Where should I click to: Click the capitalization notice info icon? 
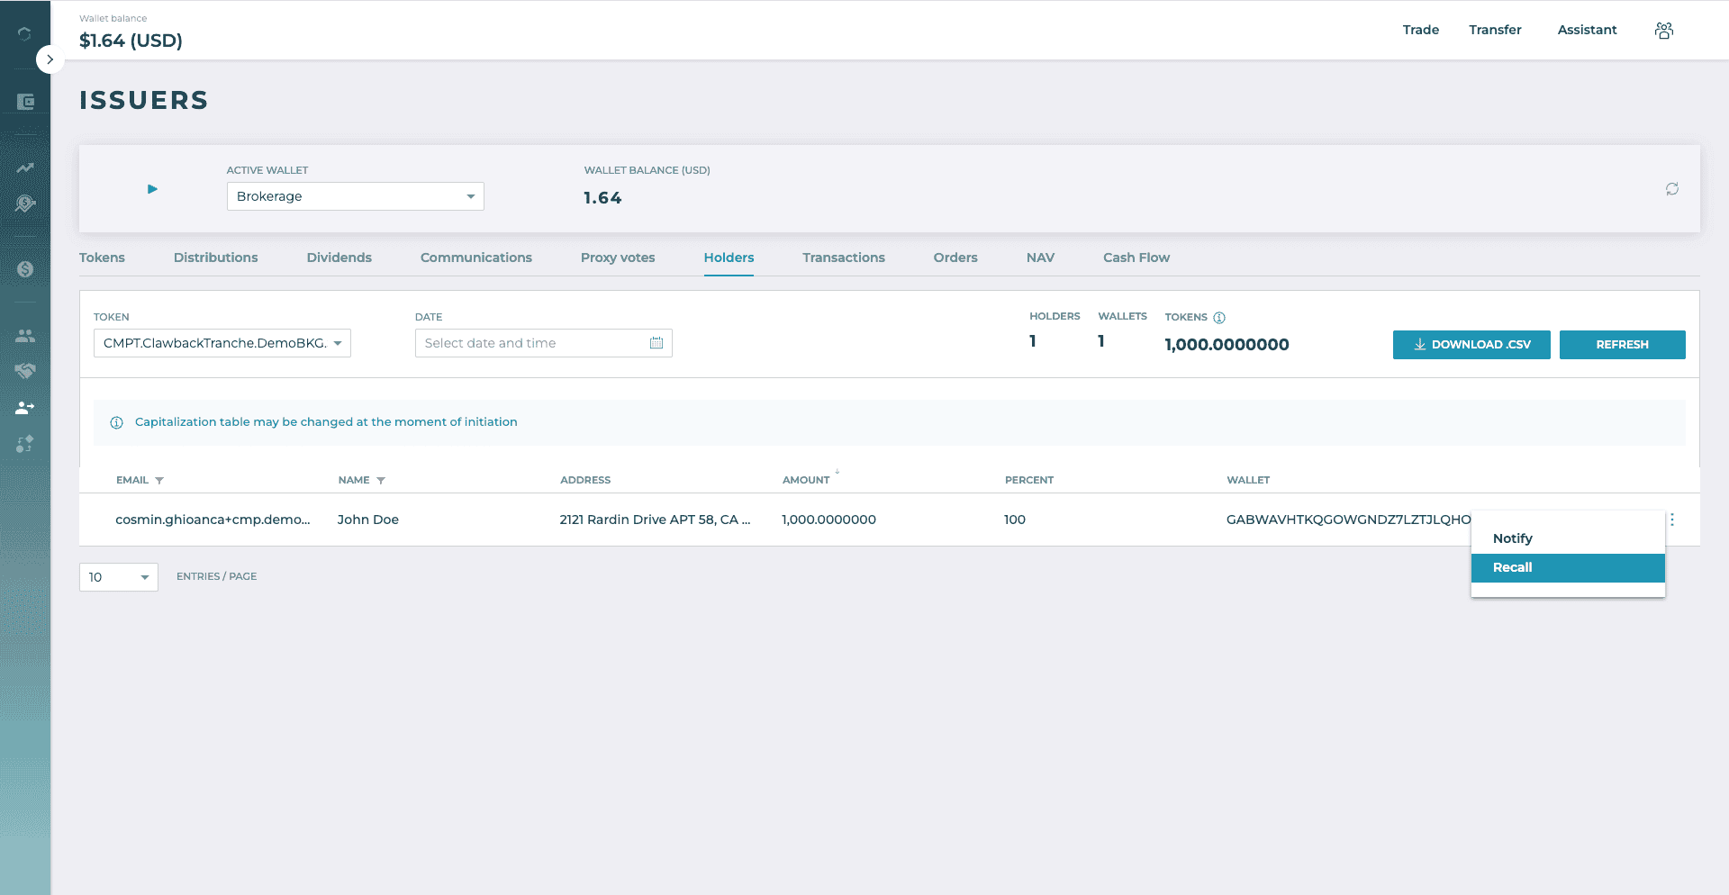(116, 423)
